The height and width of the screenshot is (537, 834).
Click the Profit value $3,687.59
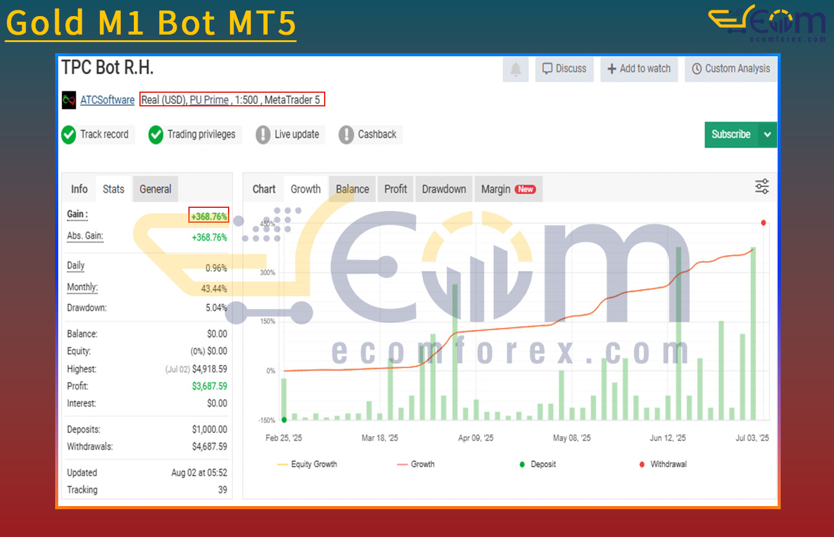click(209, 386)
